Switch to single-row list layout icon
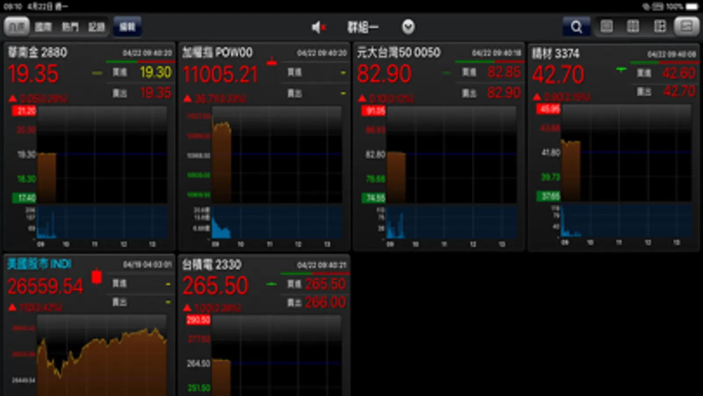Viewport: 703px width, 396px height. [x=607, y=26]
